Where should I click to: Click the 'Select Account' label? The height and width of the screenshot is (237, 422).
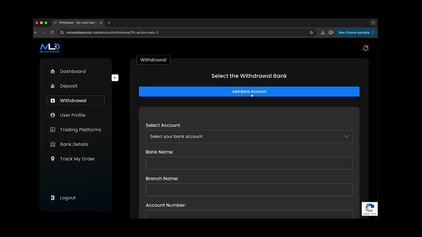click(163, 125)
